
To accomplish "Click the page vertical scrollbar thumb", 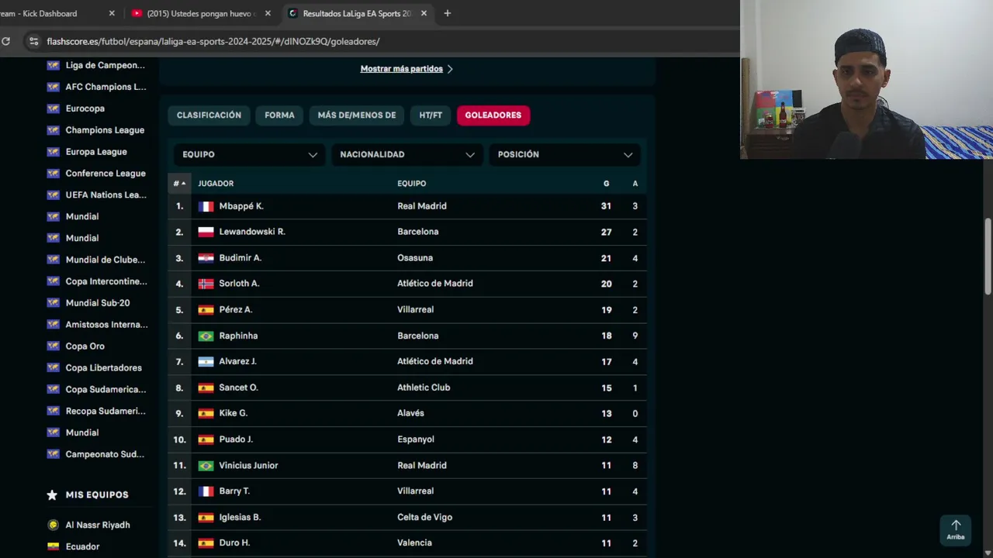I will (x=988, y=256).
